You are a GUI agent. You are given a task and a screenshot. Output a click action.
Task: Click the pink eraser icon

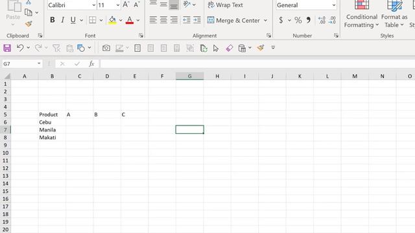click(x=229, y=48)
